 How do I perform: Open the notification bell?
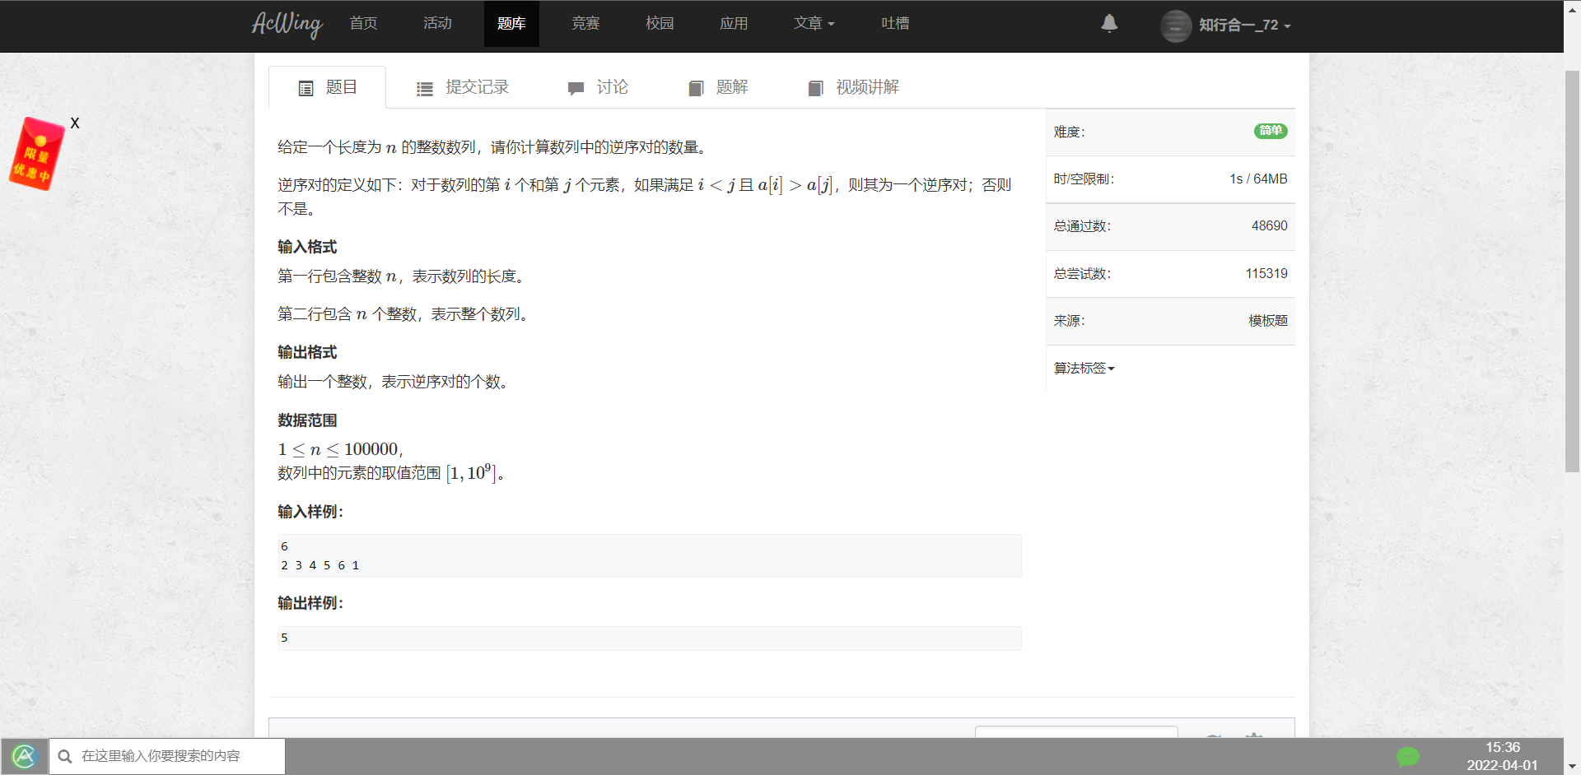[1109, 24]
